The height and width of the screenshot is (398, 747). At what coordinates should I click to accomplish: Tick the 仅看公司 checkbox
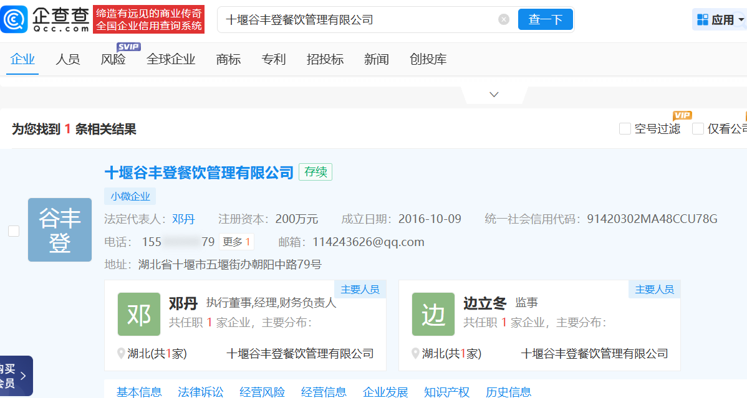pyautogui.click(x=698, y=128)
